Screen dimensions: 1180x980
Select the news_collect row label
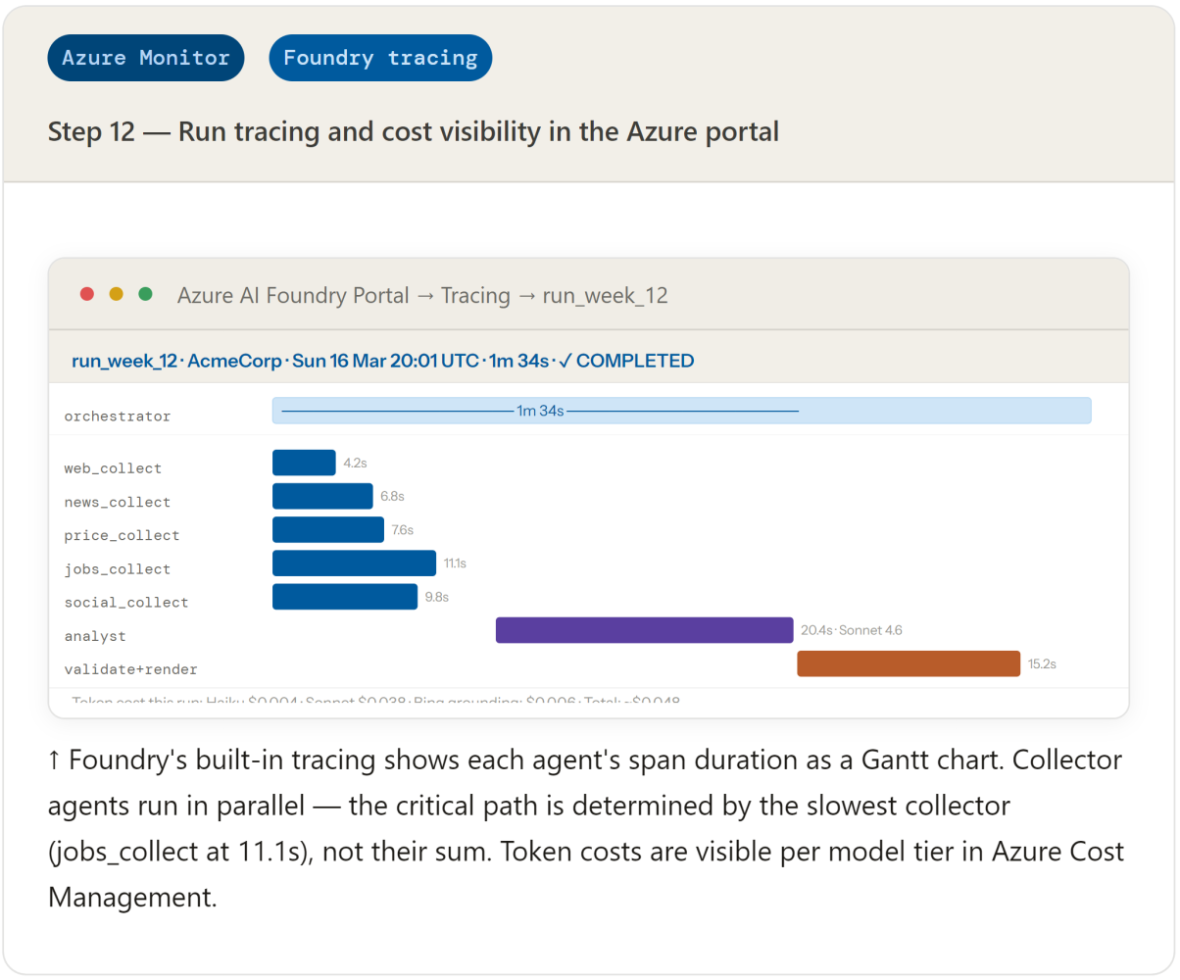click(118, 502)
